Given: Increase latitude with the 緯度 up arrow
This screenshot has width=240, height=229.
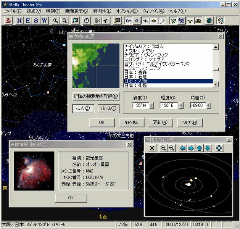Looking at the screenshot, I should [x=151, y=104].
